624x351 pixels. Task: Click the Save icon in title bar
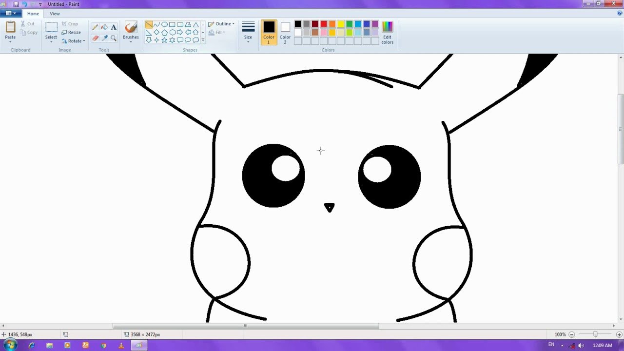tap(16, 4)
